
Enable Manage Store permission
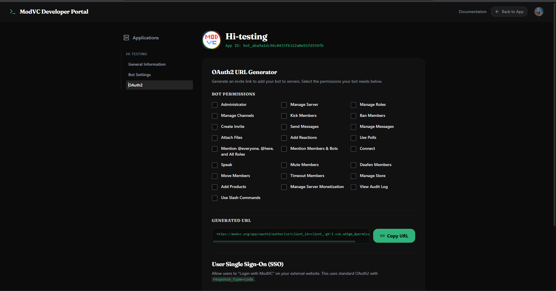click(x=353, y=176)
